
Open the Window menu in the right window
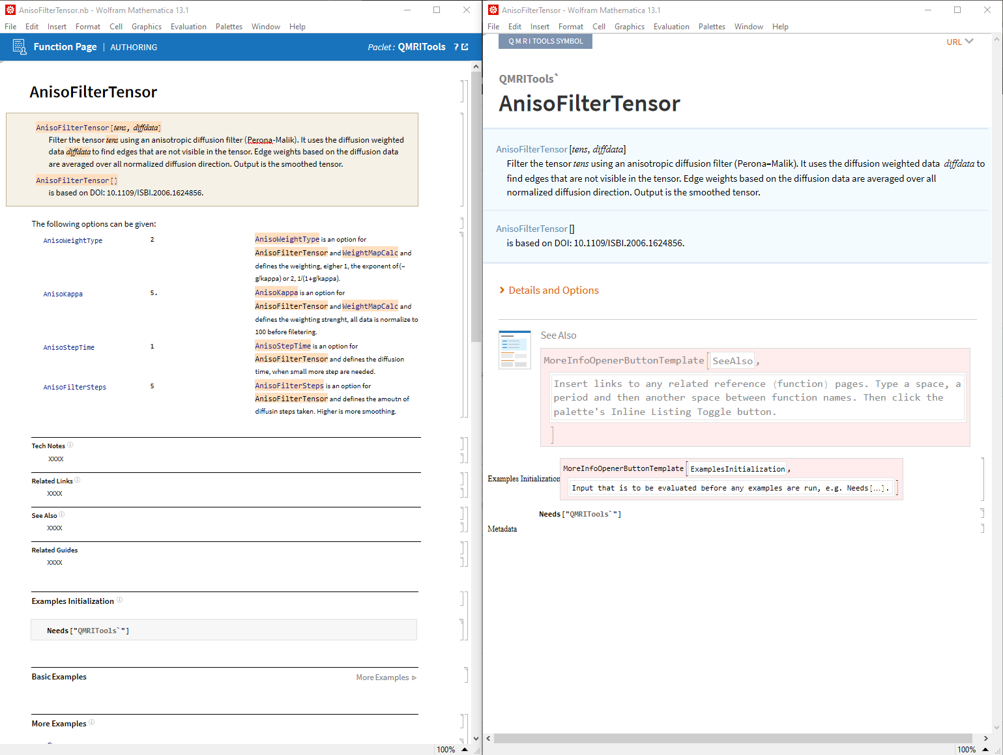(749, 27)
